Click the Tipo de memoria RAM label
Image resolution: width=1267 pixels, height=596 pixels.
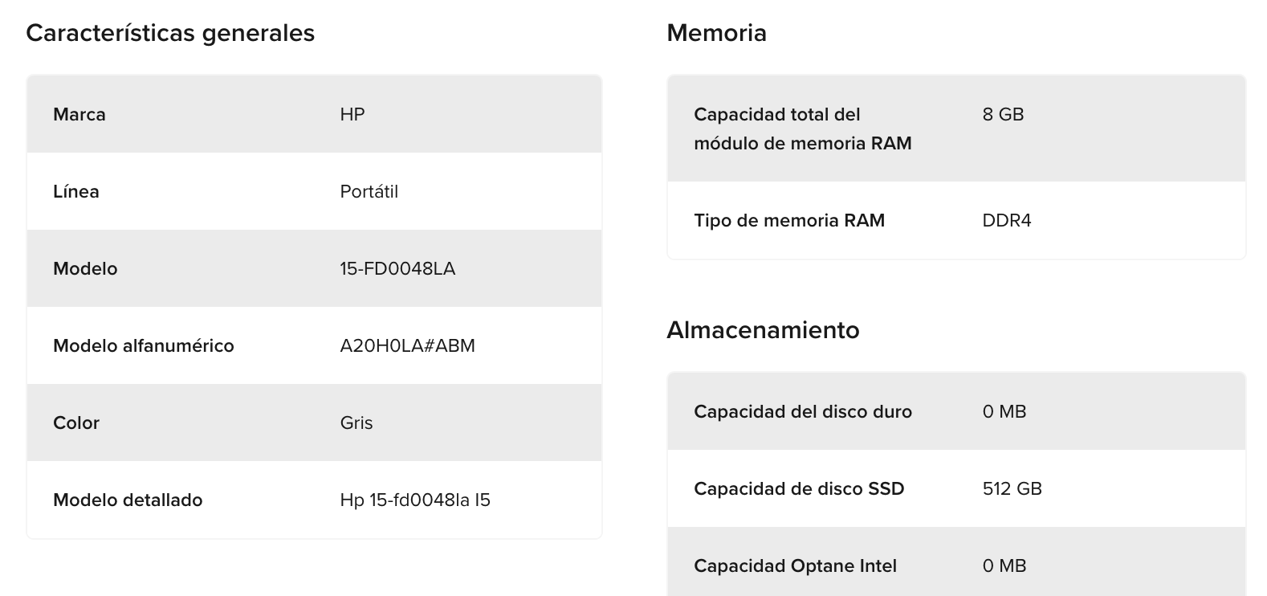click(789, 220)
